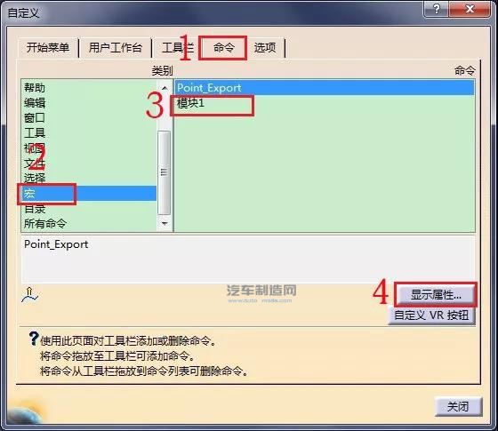The width and height of the screenshot is (498, 431).
Task: Select the 窗口 category entry
Action: 35,117
